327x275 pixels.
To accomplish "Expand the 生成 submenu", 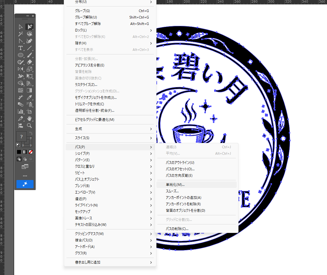I will [x=110, y=129].
